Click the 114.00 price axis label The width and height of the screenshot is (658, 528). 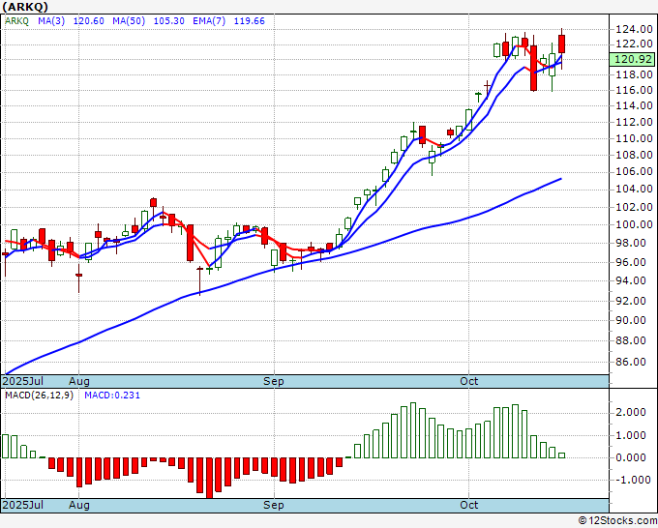634,105
